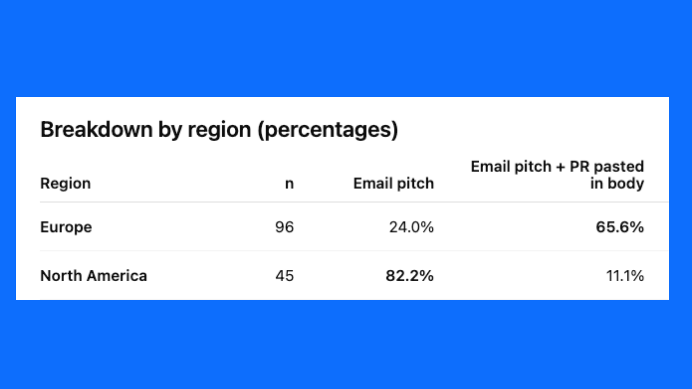The image size is (692, 389).
Task: Click the "Email pitch" column header
Action: tap(393, 183)
